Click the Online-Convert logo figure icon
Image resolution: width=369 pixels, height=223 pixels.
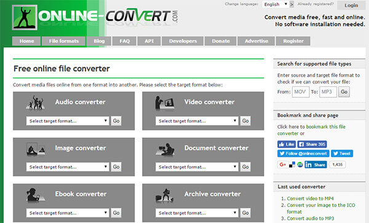tap(25, 18)
